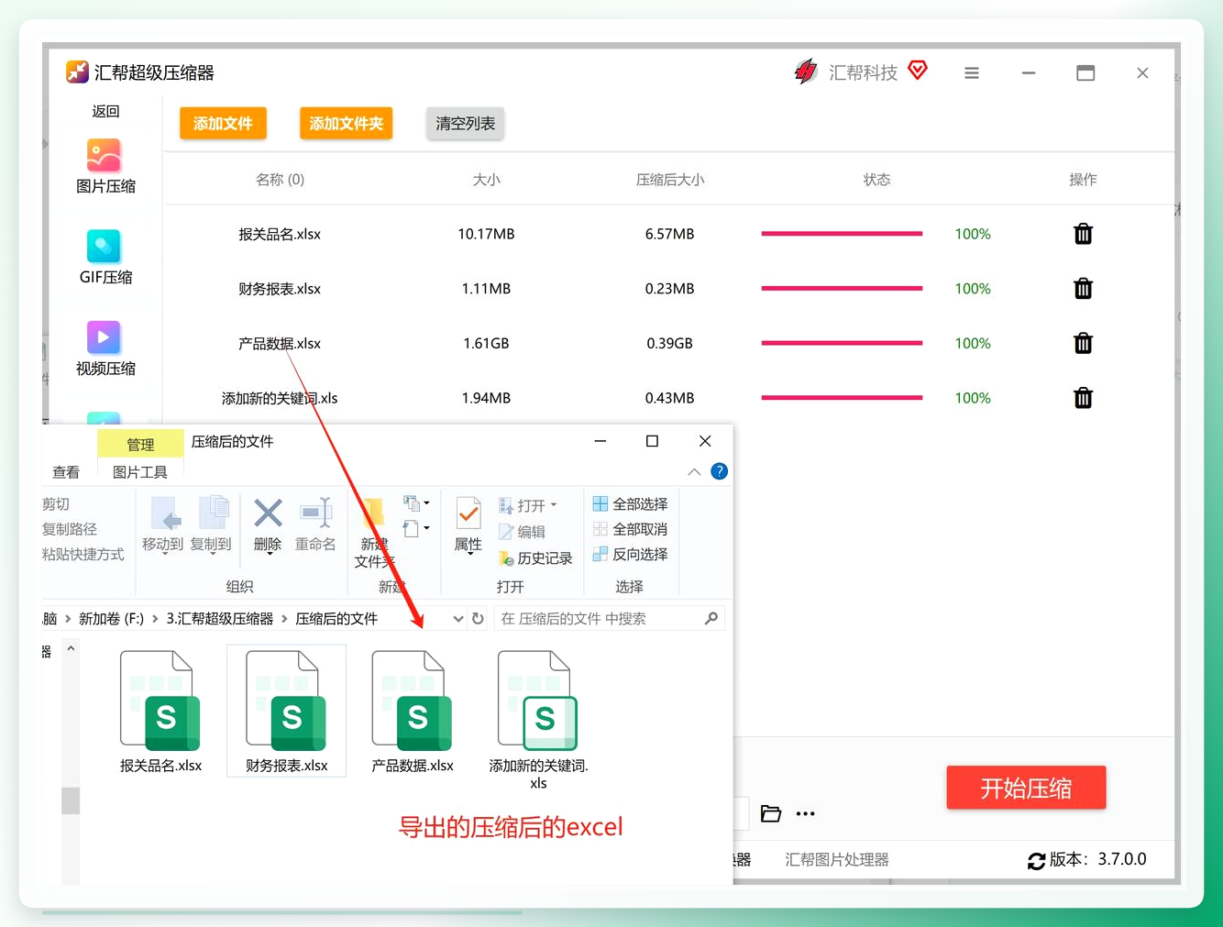Screen dimensions: 1223x927
Task: Collapse the Explorer ribbon with chevron
Action: point(694,471)
